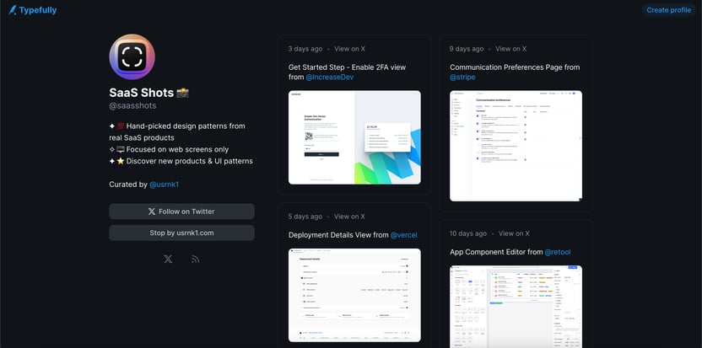Click 'Communication Preferences Page from' title
702x348 pixels.
tap(515, 67)
